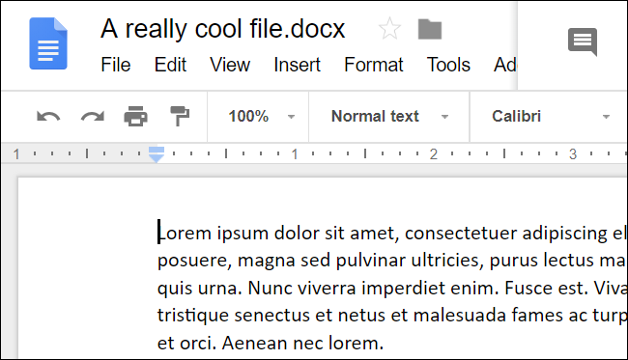Click the print icon
Viewport: 628px width, 360px height.
pyautogui.click(x=136, y=117)
